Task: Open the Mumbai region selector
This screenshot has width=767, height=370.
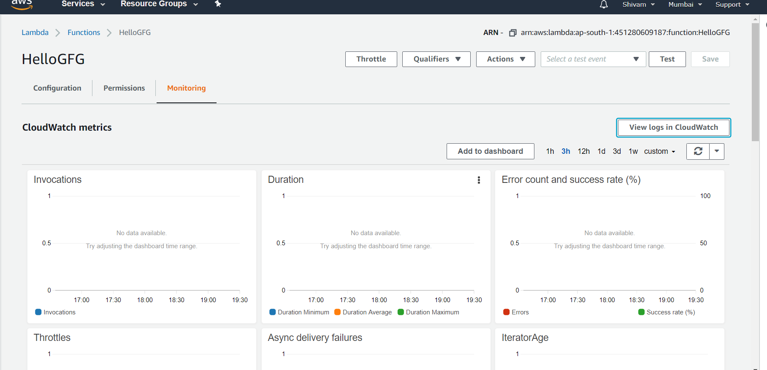Action: click(685, 4)
